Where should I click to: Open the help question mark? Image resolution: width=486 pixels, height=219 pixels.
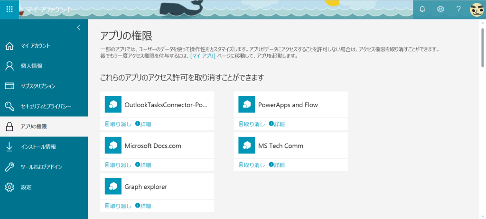pos(458,9)
